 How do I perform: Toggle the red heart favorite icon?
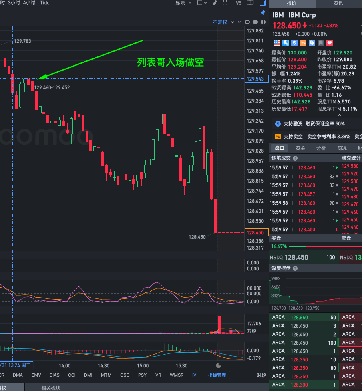coord(330,43)
